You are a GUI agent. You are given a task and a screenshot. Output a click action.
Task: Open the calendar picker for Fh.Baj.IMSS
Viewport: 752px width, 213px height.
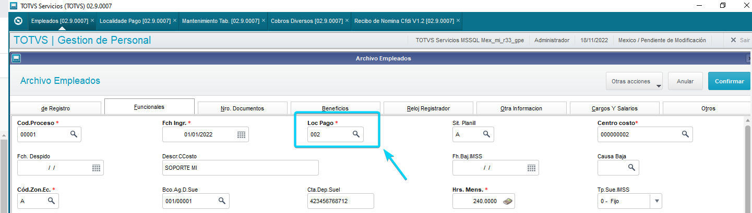(x=531, y=168)
